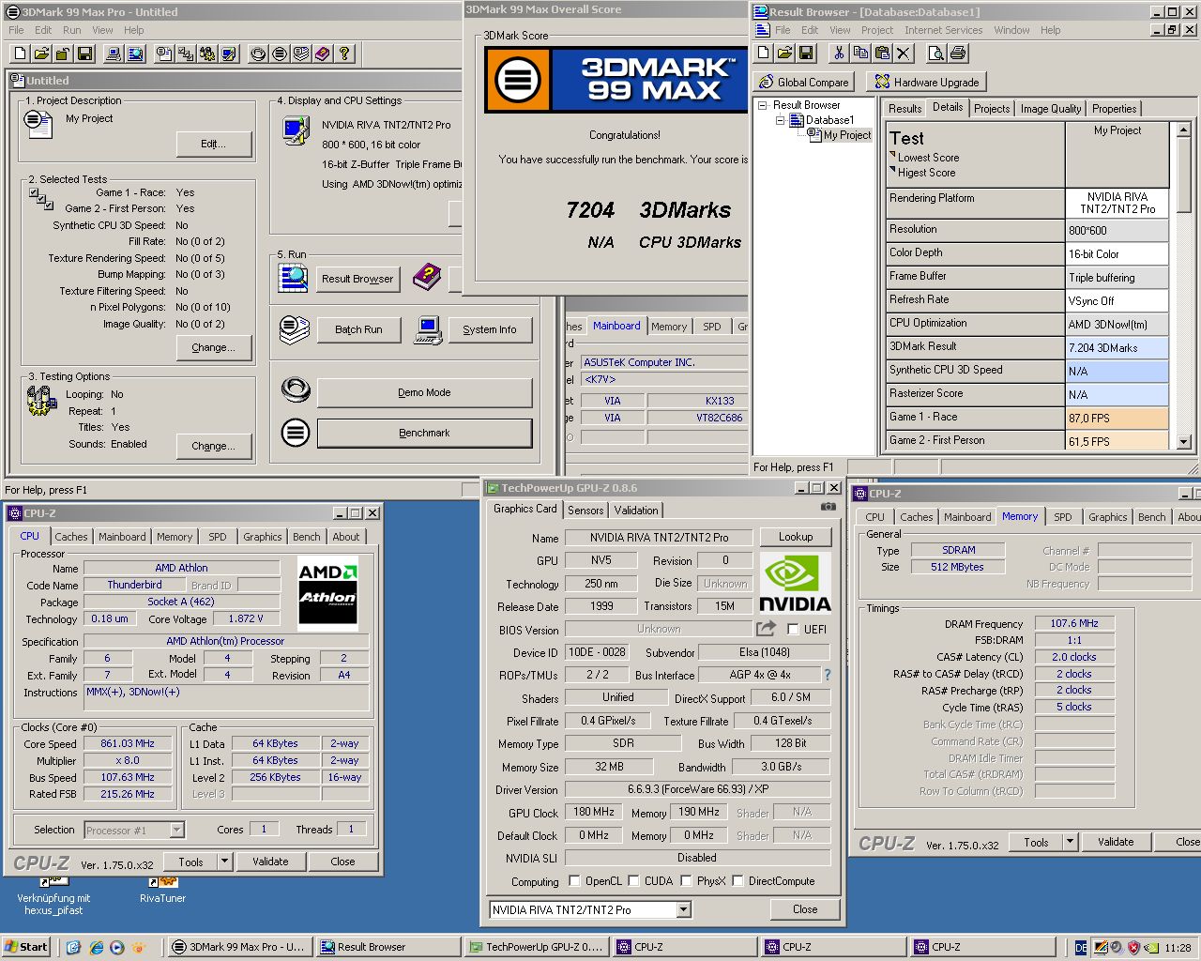Click Hardware Upgrade button
This screenshot has width=1201, height=961.
click(927, 82)
